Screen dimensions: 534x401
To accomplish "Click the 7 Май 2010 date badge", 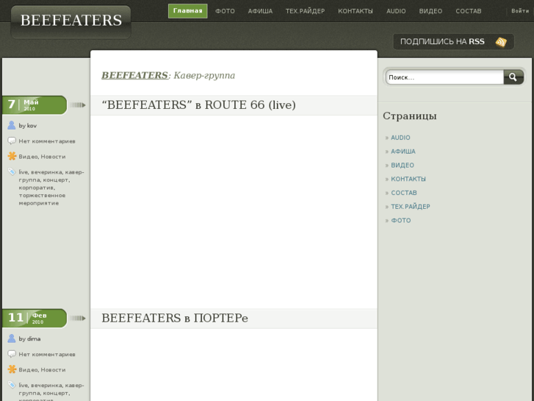I will [35, 104].
